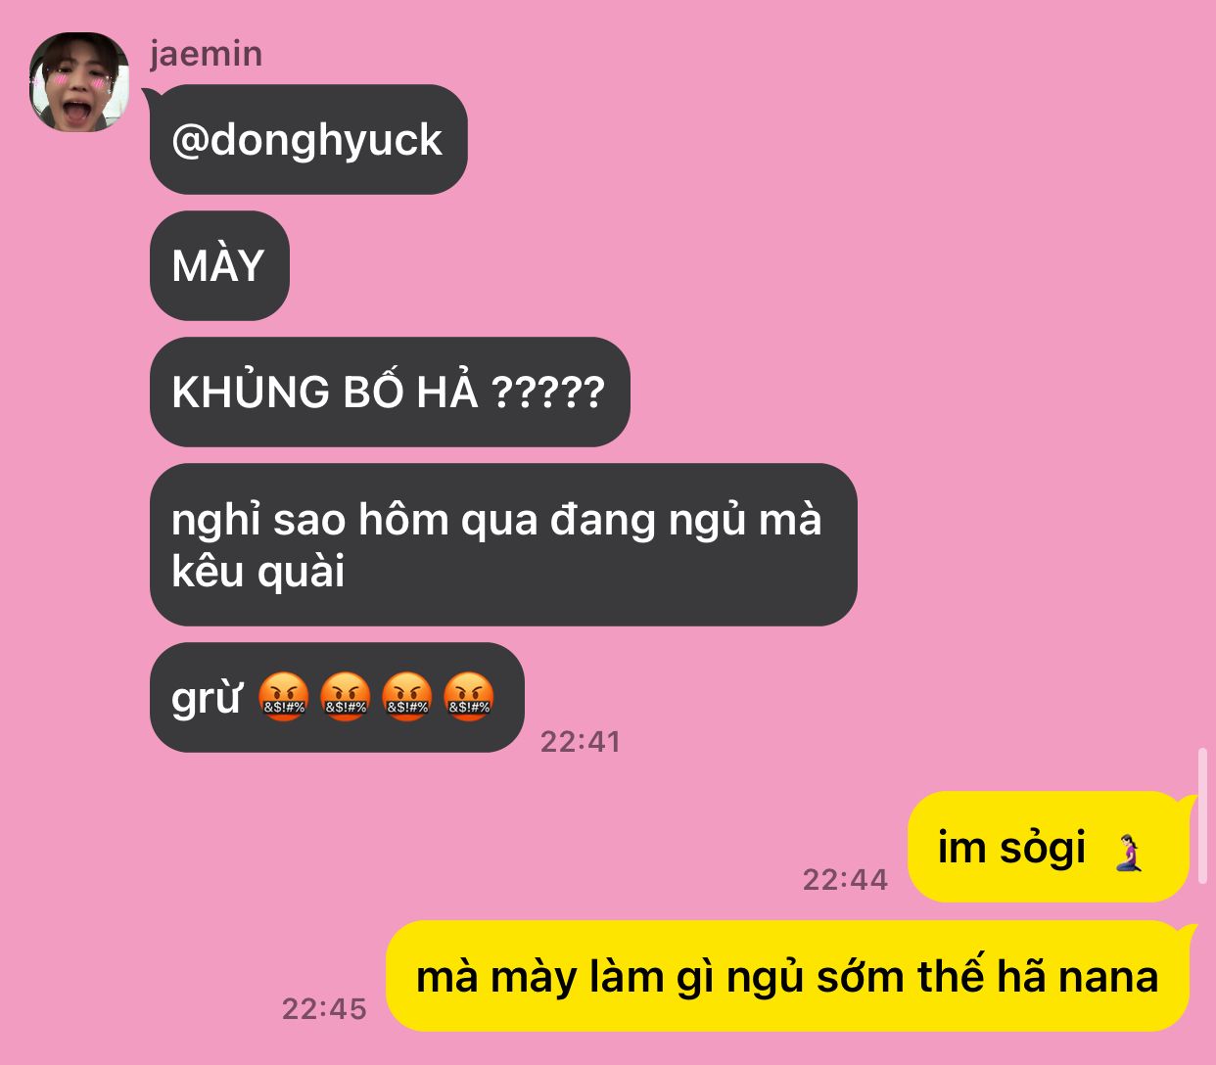The width and height of the screenshot is (1216, 1065).
Task: Open jaemin's profile picture avatar
Action: [x=79, y=82]
